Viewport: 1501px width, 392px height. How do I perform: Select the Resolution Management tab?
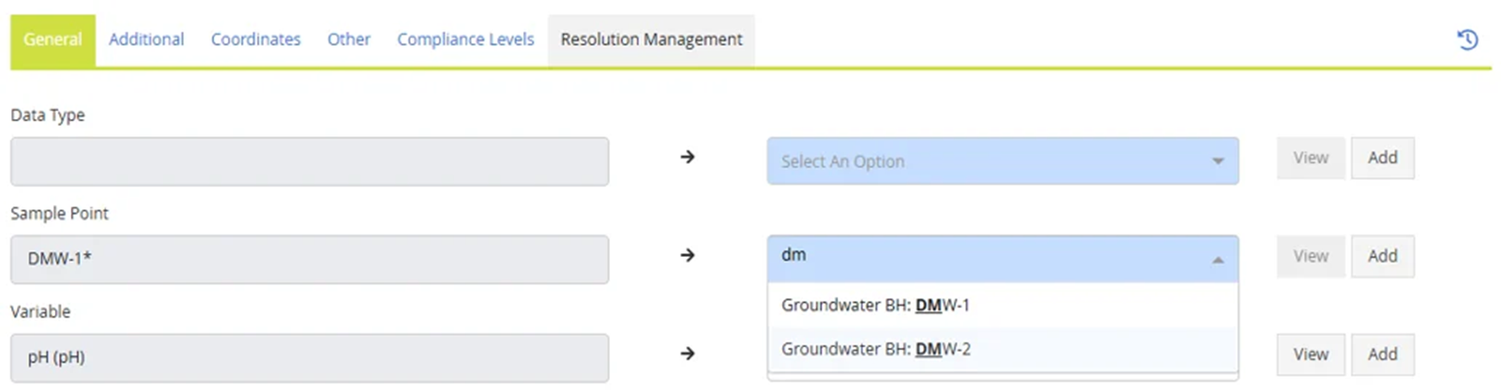coord(651,40)
